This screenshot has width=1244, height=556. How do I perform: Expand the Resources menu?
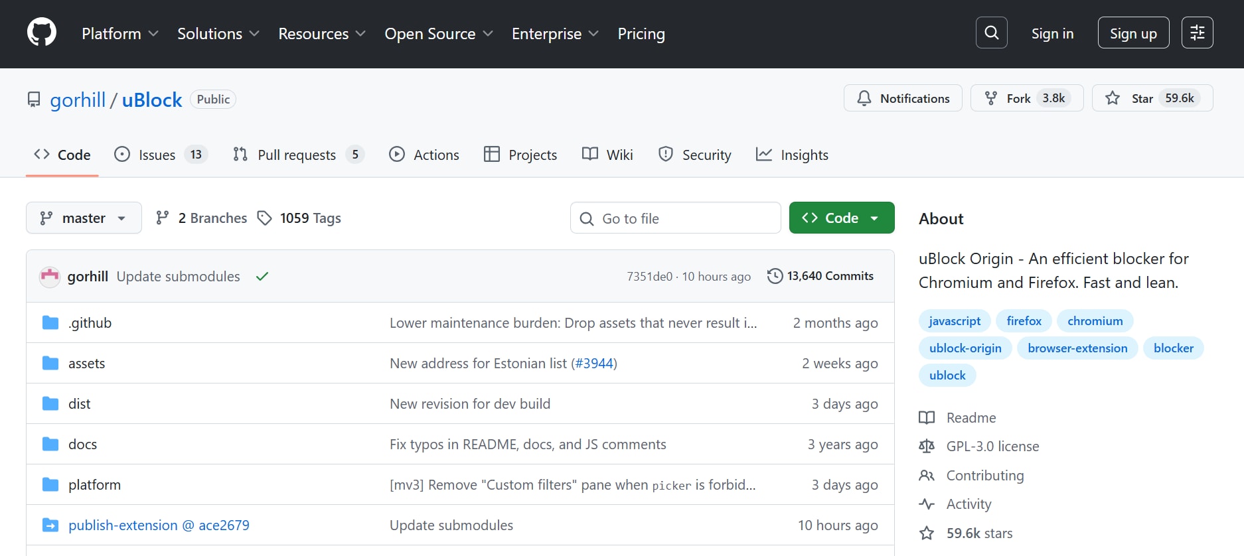point(322,33)
